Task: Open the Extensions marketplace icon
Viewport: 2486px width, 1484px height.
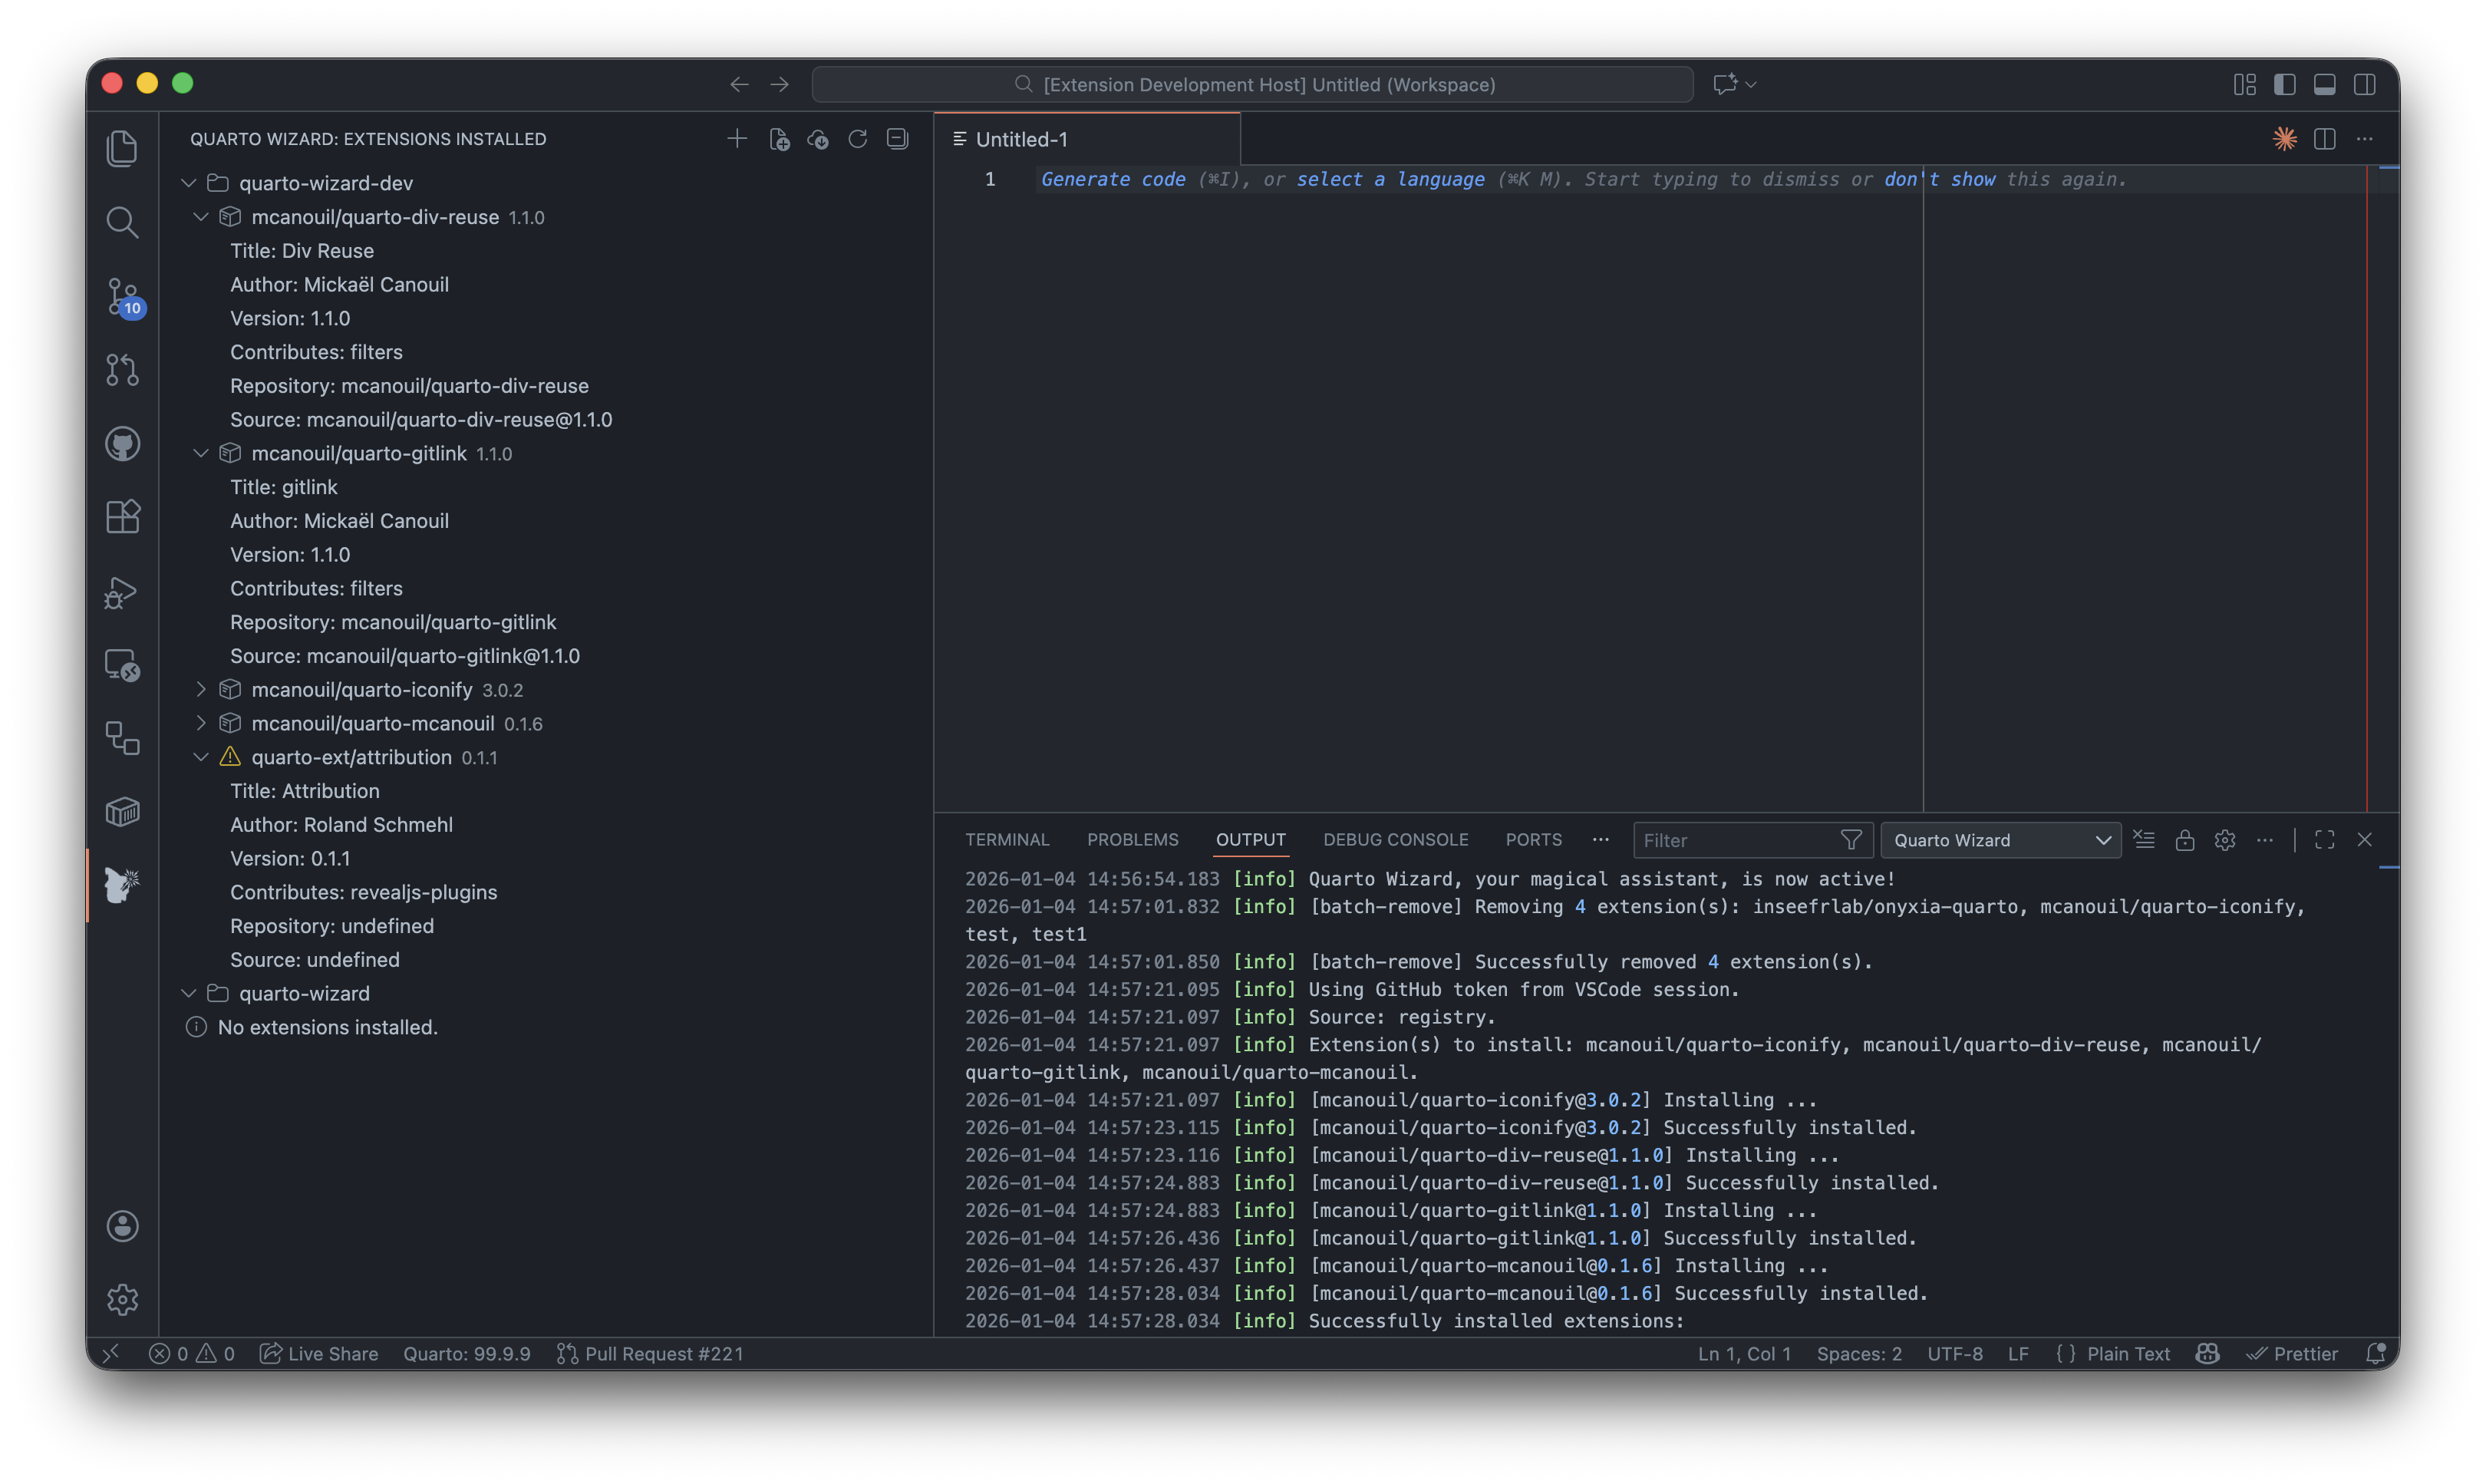Action: pos(123,517)
